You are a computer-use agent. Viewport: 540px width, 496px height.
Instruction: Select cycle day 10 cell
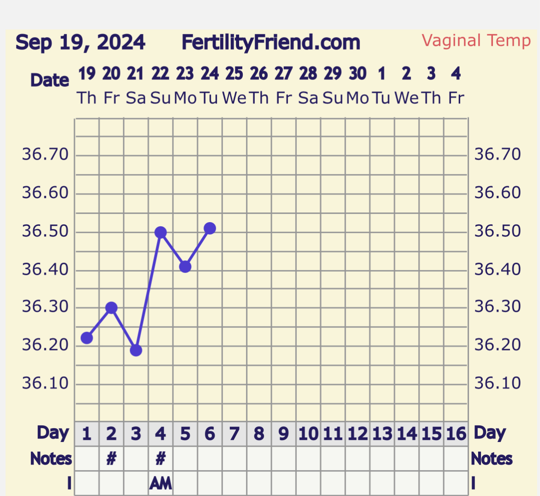(x=308, y=434)
